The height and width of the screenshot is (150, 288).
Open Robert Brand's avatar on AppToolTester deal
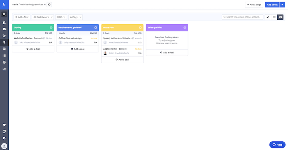coord(105,53)
